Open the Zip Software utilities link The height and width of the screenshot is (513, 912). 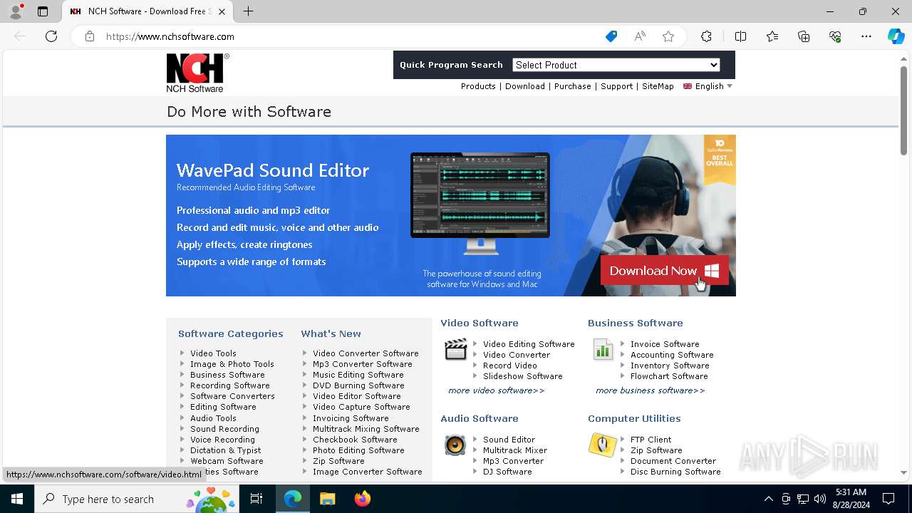pyautogui.click(x=656, y=450)
